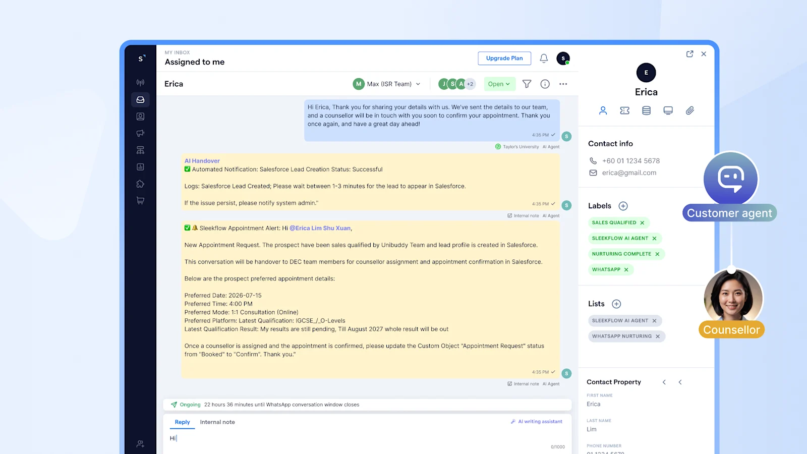Click the first Contact Property chevron arrow

(664, 382)
